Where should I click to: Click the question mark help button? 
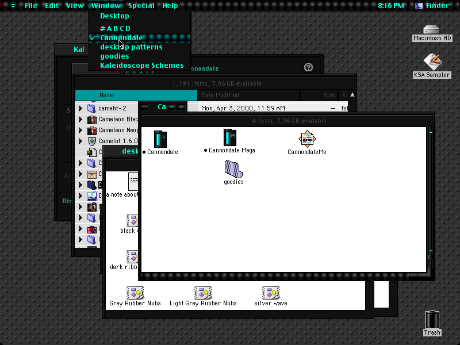(308, 67)
